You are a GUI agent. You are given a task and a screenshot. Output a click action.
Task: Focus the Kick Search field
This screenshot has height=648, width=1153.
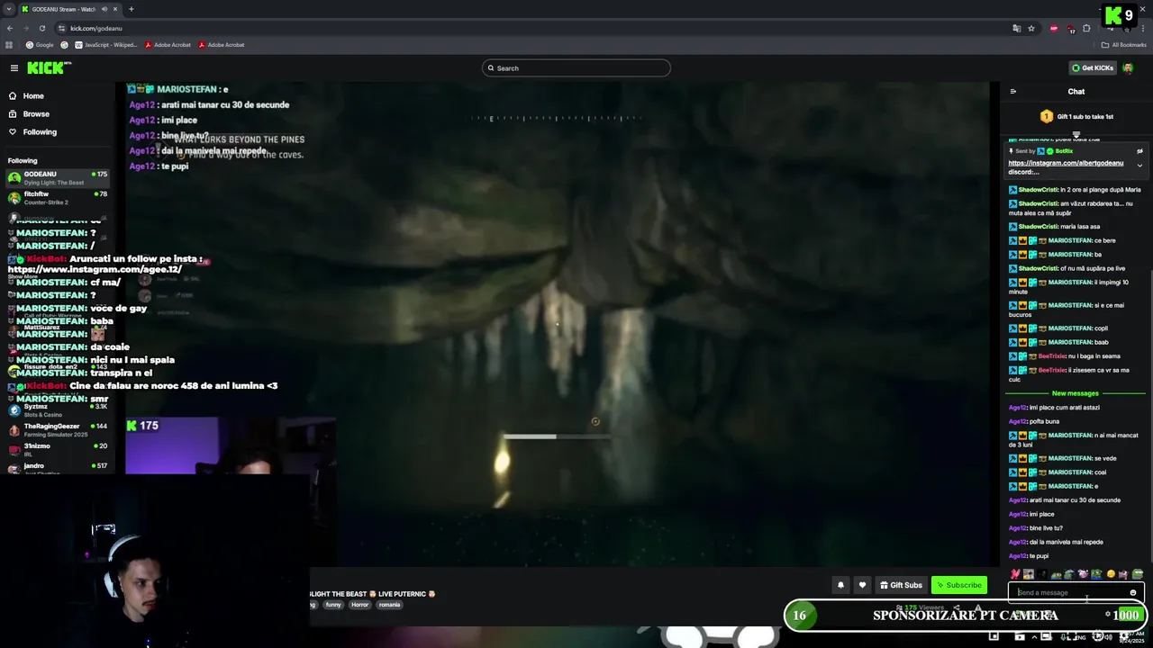pyautogui.click(x=576, y=68)
